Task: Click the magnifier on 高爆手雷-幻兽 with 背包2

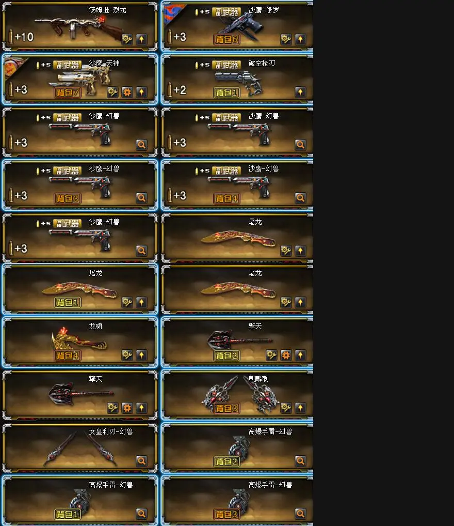Action: click(300, 460)
